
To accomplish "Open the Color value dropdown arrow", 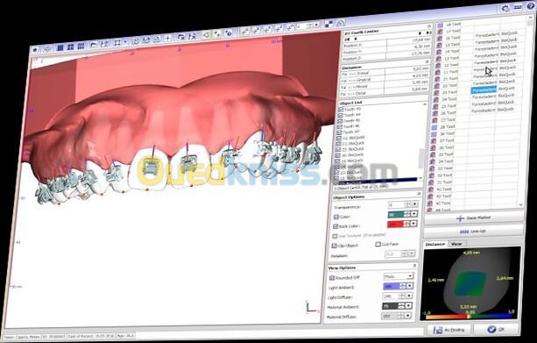I will tap(414, 214).
